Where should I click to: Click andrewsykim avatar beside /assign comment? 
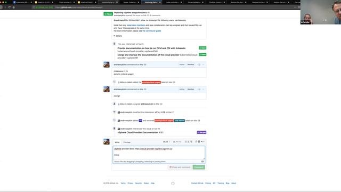click(107, 89)
